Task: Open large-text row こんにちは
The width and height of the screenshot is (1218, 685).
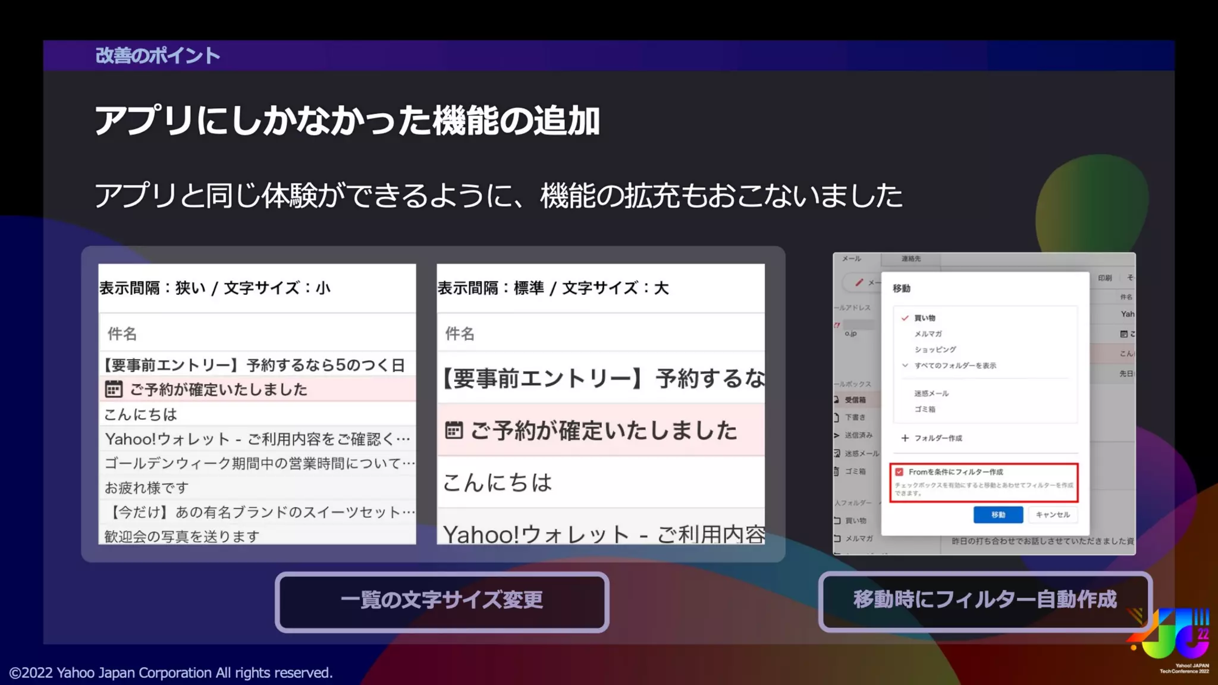Action: 601,482
